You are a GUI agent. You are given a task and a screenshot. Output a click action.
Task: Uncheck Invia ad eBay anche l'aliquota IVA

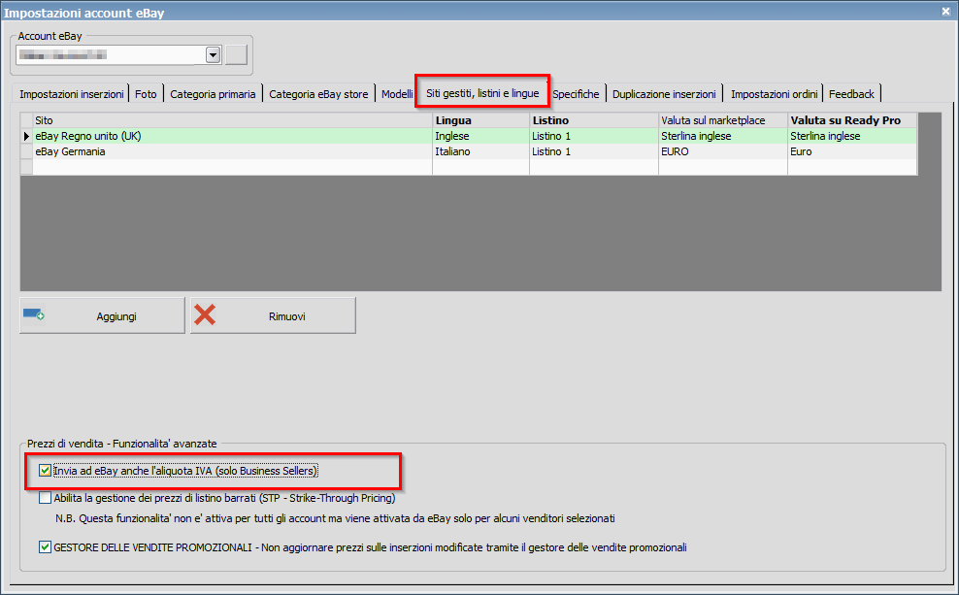[x=45, y=470]
